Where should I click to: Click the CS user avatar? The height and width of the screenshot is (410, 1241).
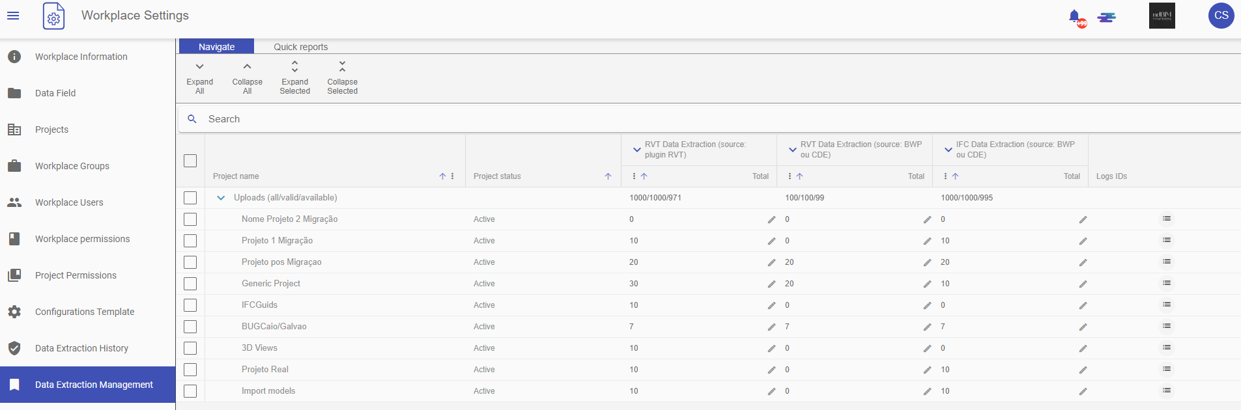[1221, 16]
